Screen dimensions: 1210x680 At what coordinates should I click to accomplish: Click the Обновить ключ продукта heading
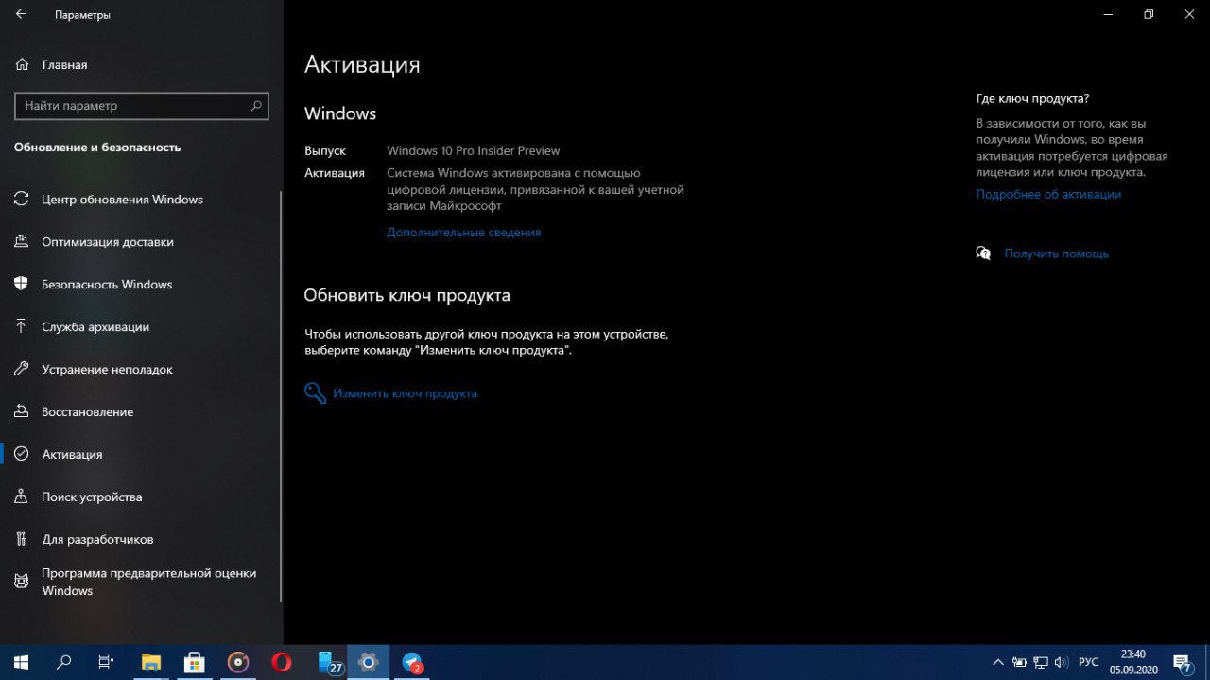pos(406,296)
